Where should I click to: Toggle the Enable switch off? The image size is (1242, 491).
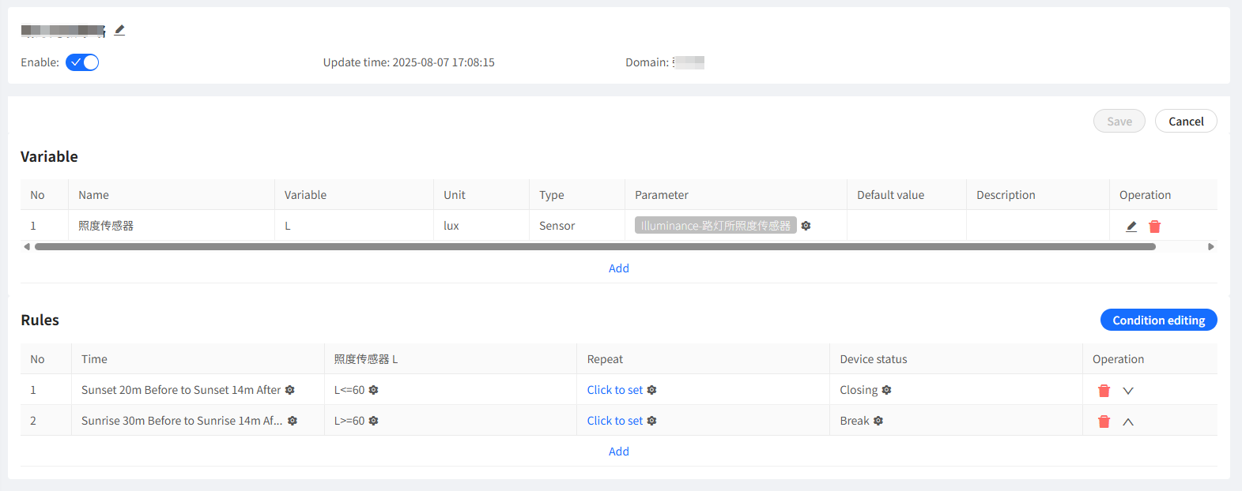[82, 62]
